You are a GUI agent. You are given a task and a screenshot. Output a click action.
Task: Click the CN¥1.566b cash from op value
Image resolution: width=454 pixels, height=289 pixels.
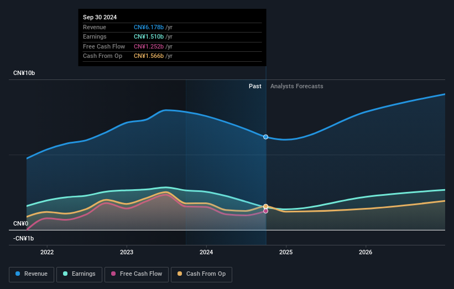click(x=149, y=56)
